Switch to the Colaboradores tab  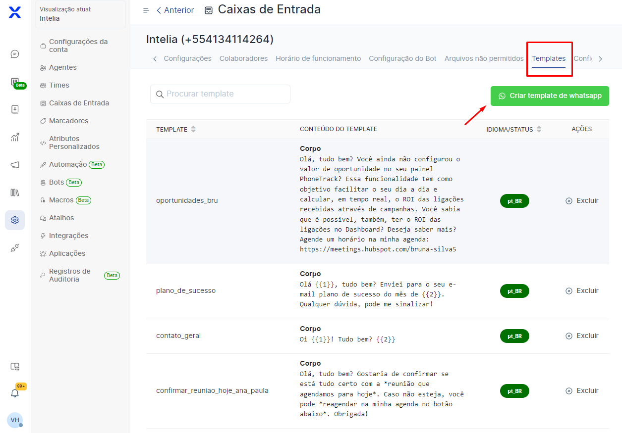point(243,58)
